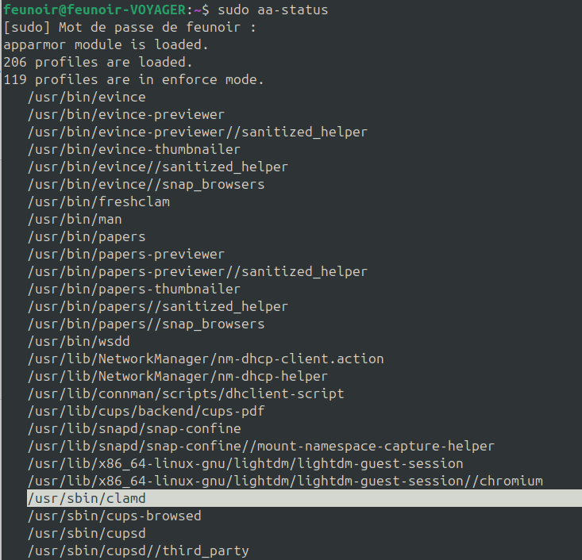Select the /usr/bin/evince-thumbnailer line
Viewport: 582px width, 560px height.
tap(133, 149)
